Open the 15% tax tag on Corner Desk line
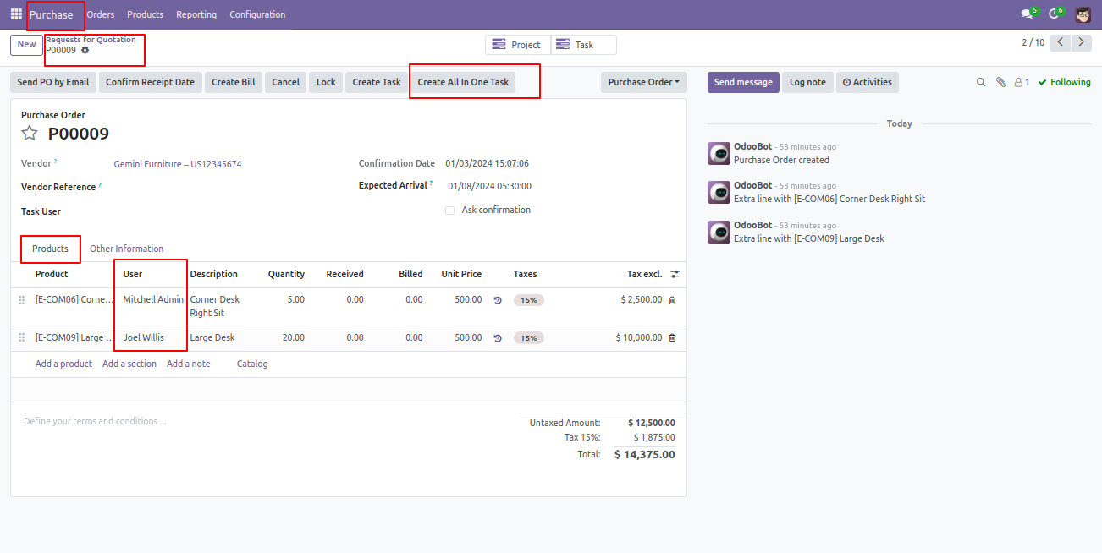This screenshot has width=1102, height=553. [529, 300]
